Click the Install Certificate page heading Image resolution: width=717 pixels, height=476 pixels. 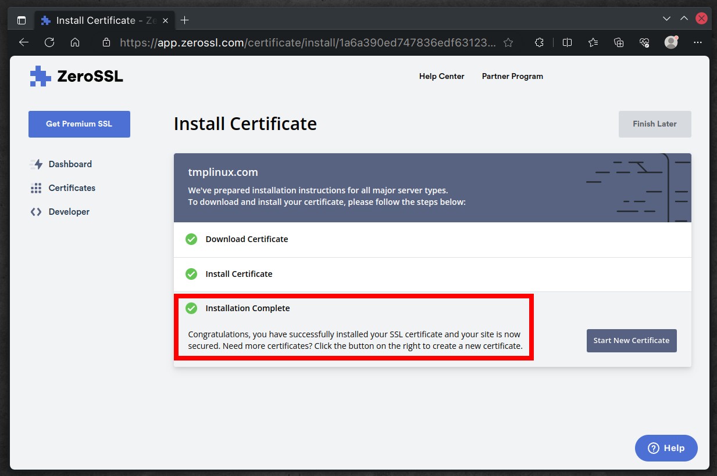245,124
